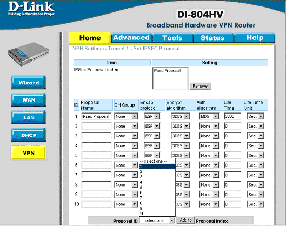Open the LAN settings page
Screen dimensions: 286x226
(29, 118)
